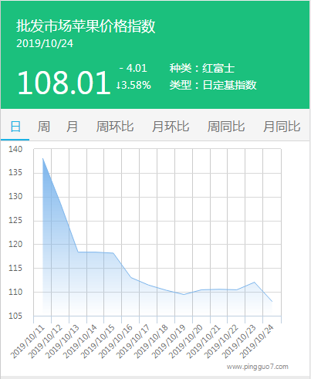The height and width of the screenshot is (379, 311).
Task: Click the x-axis date 2019/10/22
Action: pos(221,342)
